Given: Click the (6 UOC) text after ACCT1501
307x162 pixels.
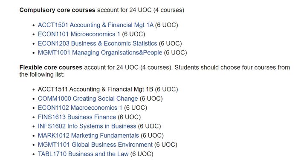Looking at the screenshot, I should (x=167, y=25).
